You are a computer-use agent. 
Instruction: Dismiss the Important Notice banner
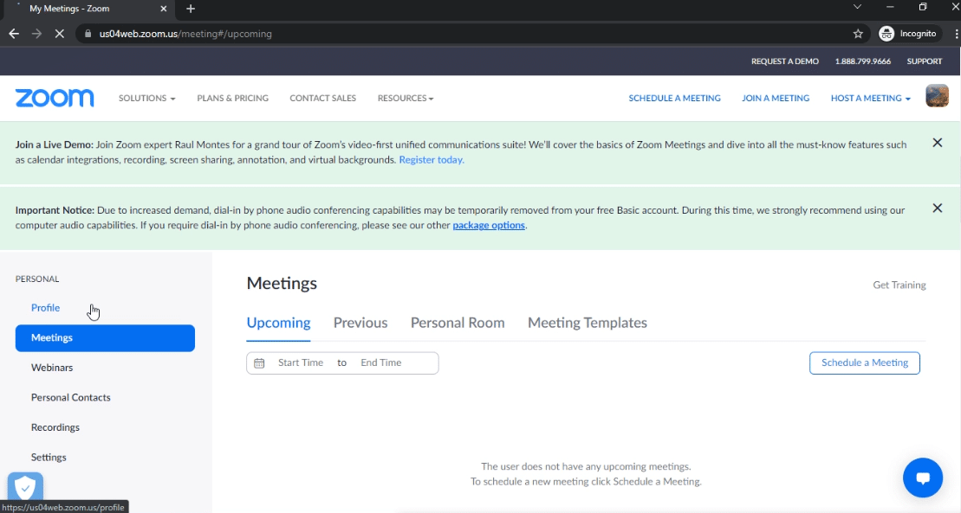coord(937,208)
